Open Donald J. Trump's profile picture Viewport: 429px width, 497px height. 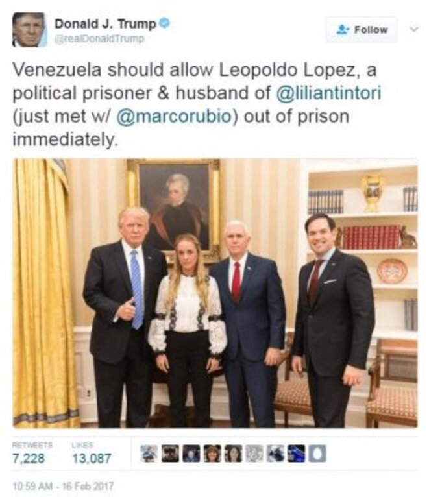tap(29, 30)
